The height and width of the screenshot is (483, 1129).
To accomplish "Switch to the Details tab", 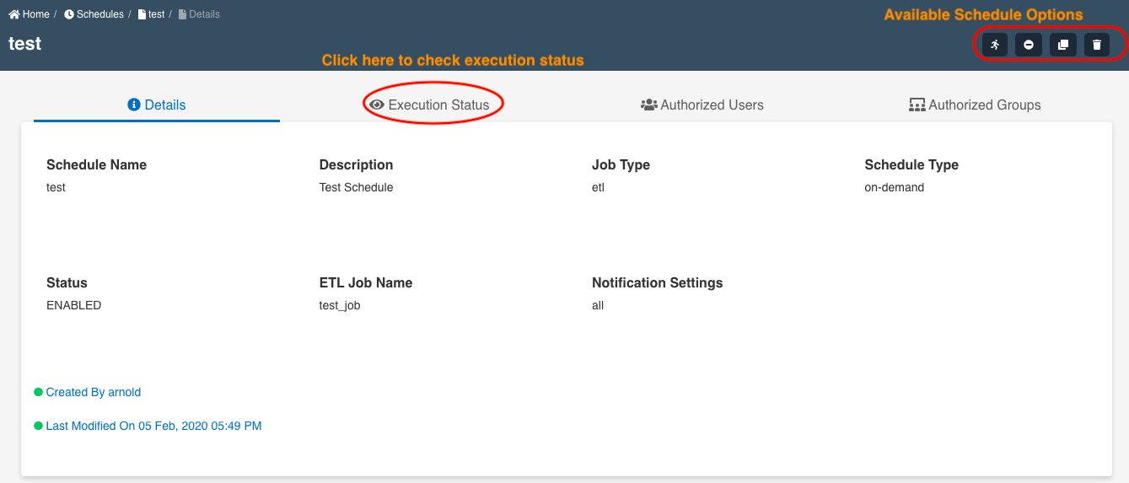I will [x=157, y=105].
